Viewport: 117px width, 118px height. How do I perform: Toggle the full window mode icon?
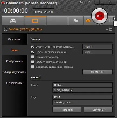point(111,29)
